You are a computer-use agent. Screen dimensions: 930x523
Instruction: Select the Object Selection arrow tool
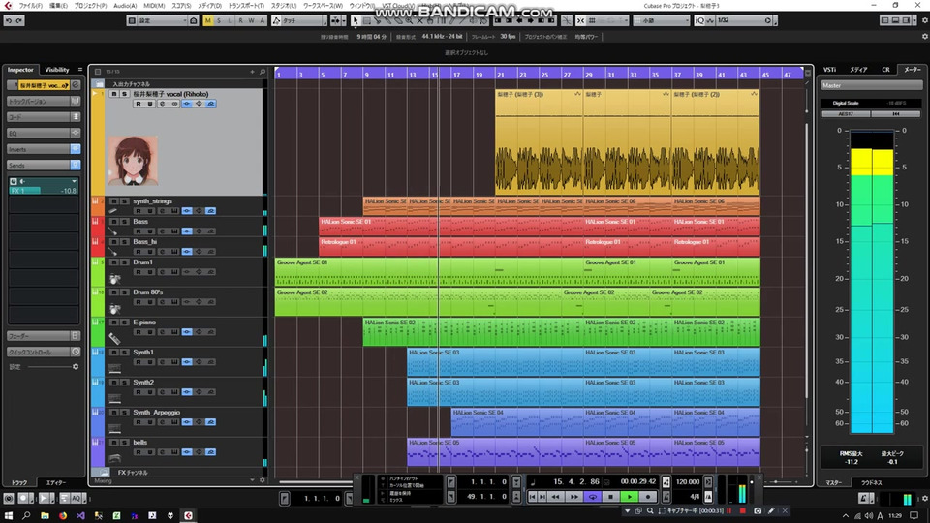pos(356,20)
